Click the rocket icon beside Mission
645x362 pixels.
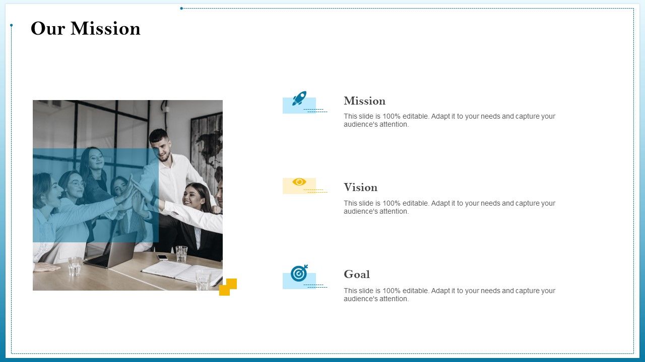point(299,98)
